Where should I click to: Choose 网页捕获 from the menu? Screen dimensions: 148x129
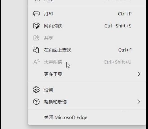tap(87, 26)
